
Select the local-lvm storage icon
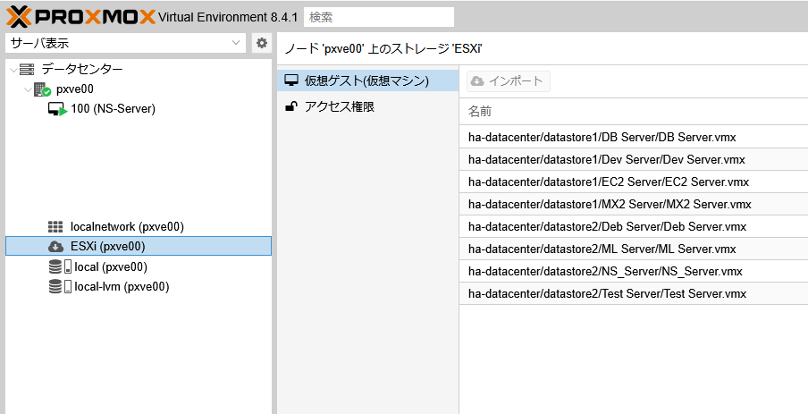[59, 286]
